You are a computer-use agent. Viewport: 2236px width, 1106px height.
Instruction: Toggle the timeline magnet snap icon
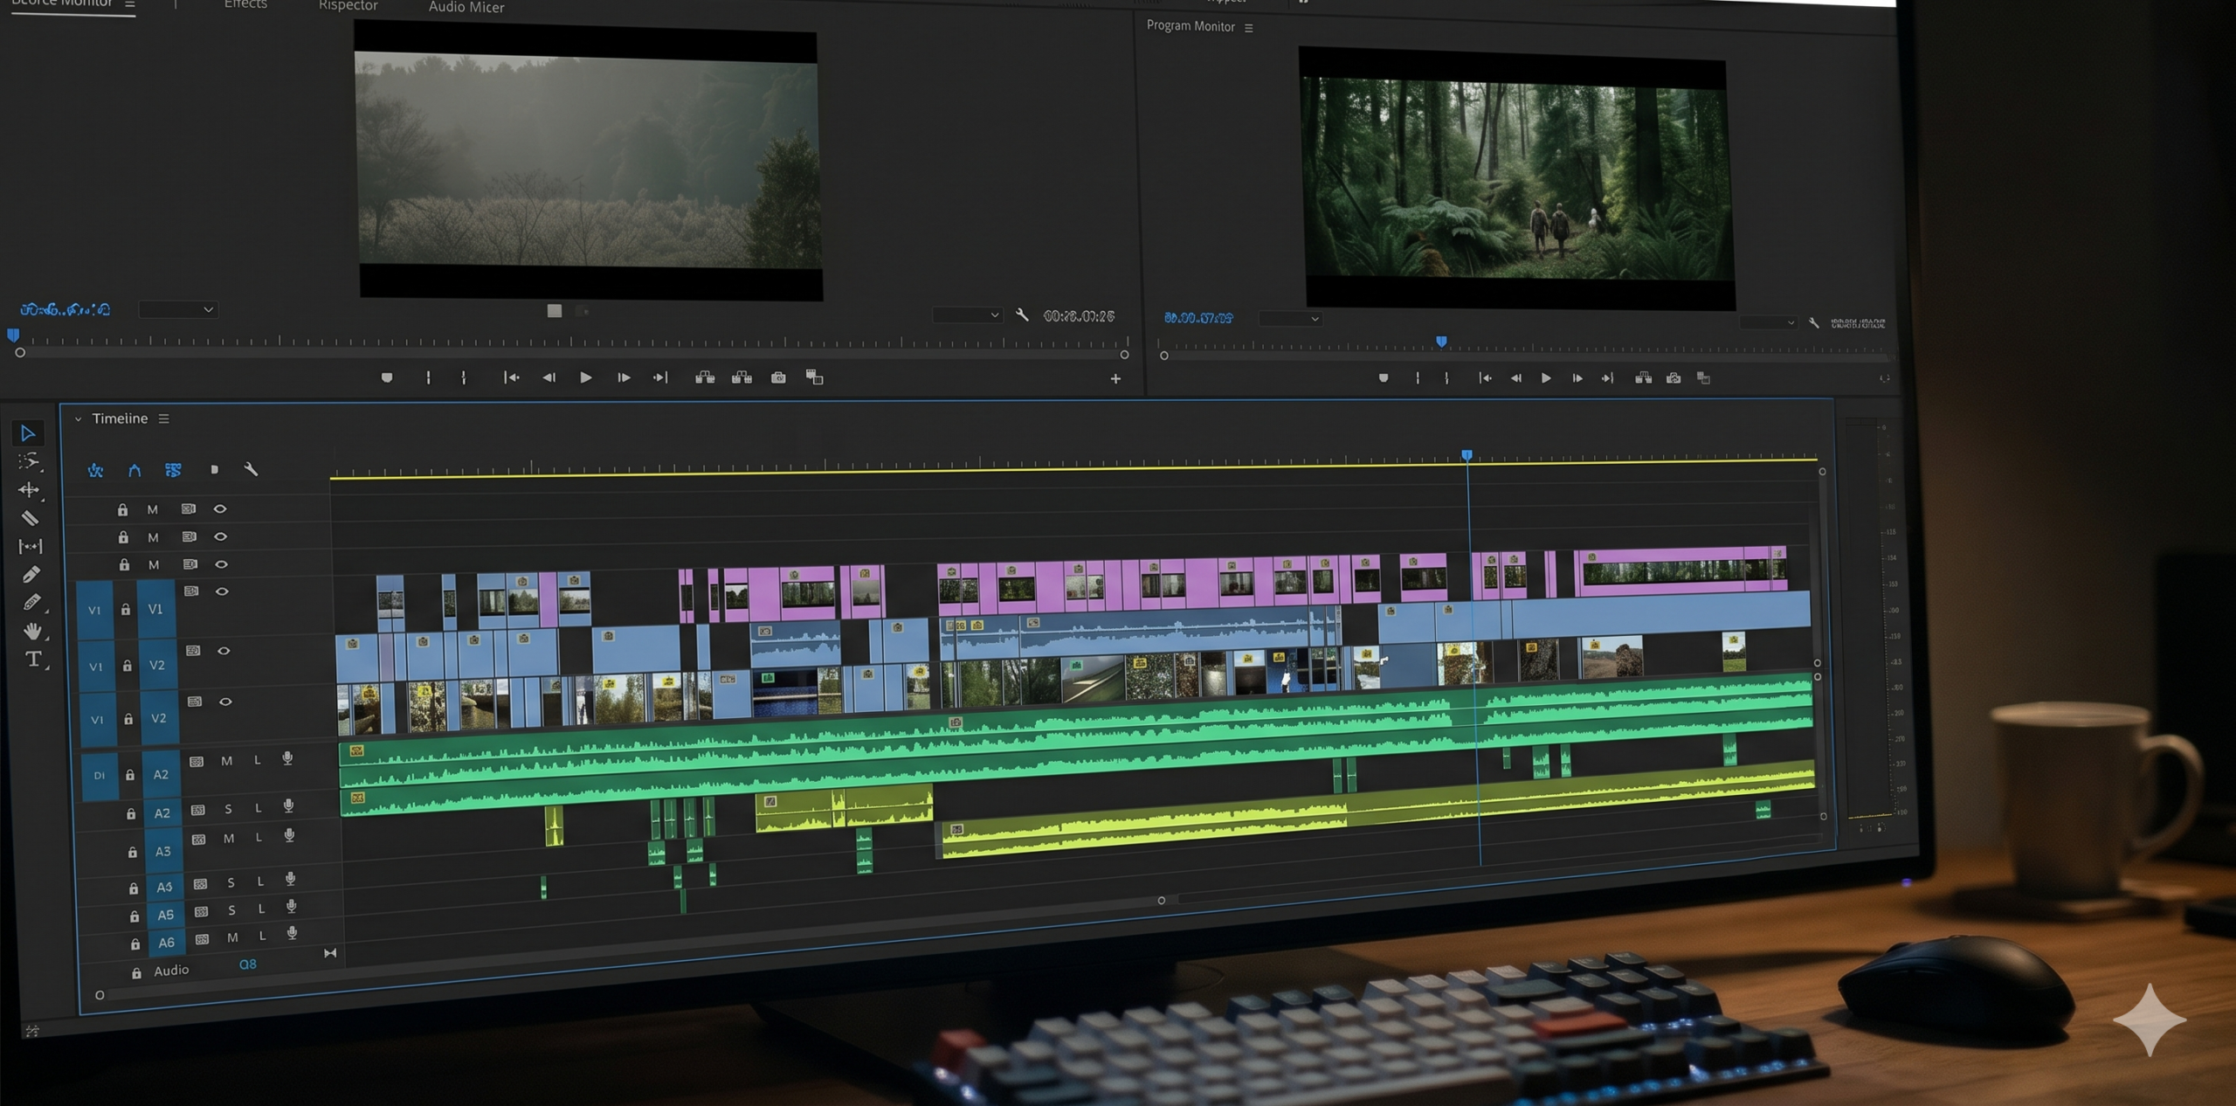135,471
